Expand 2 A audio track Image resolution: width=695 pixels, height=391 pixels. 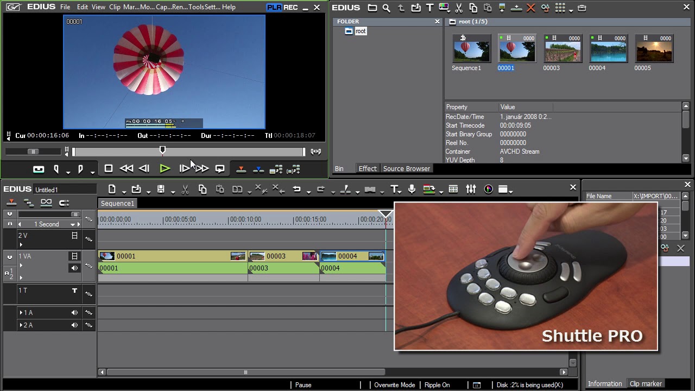[21, 325]
